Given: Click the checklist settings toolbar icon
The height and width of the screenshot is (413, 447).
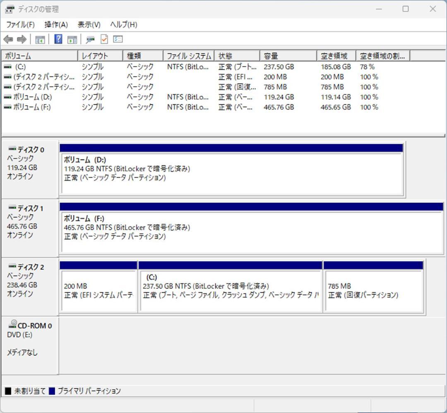Looking at the screenshot, I should point(117,39).
